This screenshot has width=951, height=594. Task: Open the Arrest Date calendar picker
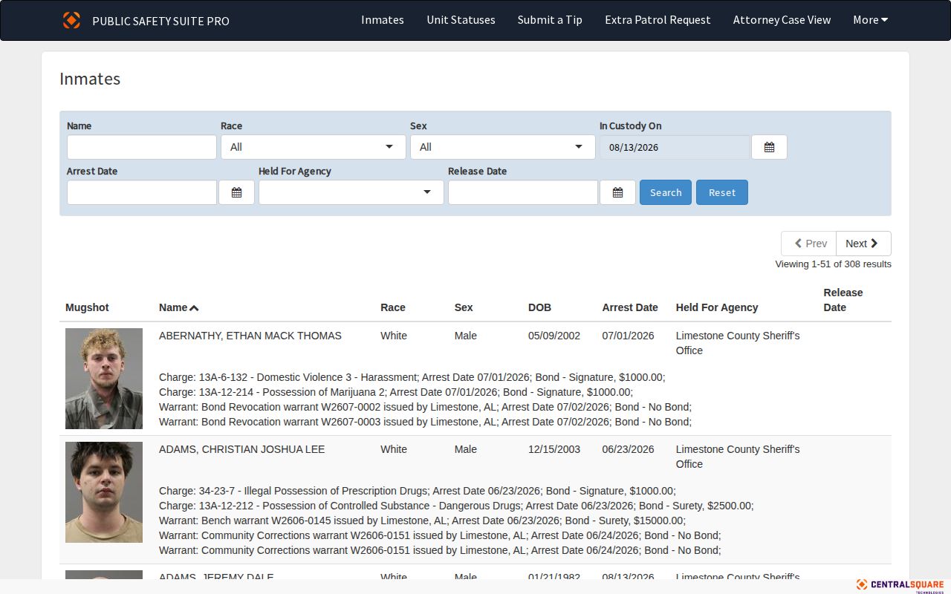coord(236,192)
